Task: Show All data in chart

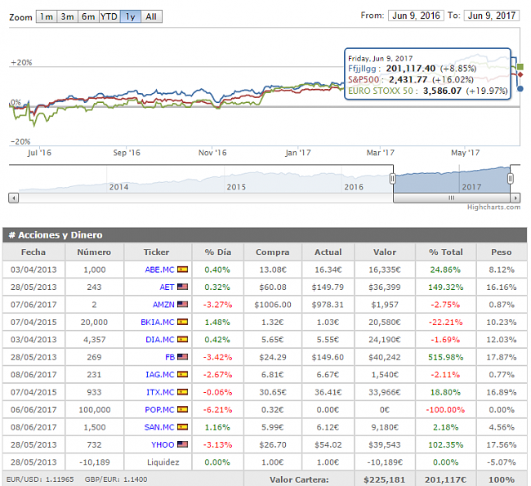Action: coord(151,16)
